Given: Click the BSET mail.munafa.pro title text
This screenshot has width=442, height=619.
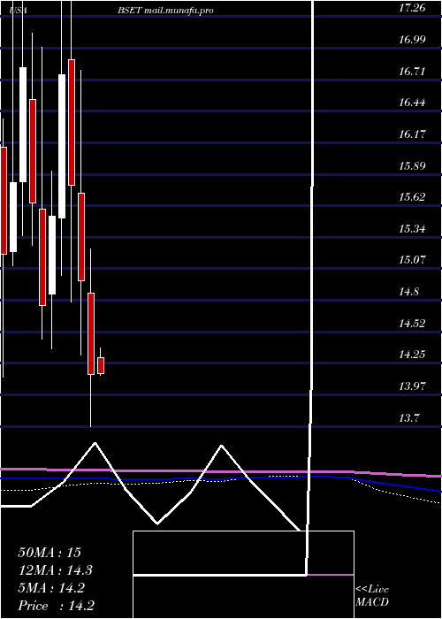Looking at the screenshot, I should tap(165, 11).
